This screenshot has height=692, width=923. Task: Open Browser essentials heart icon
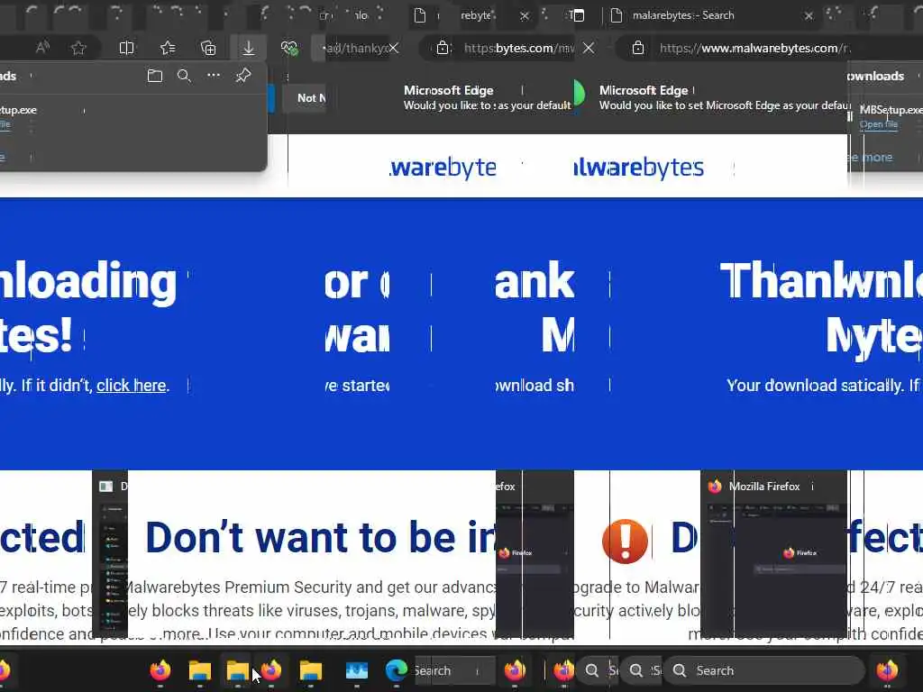pos(289,48)
